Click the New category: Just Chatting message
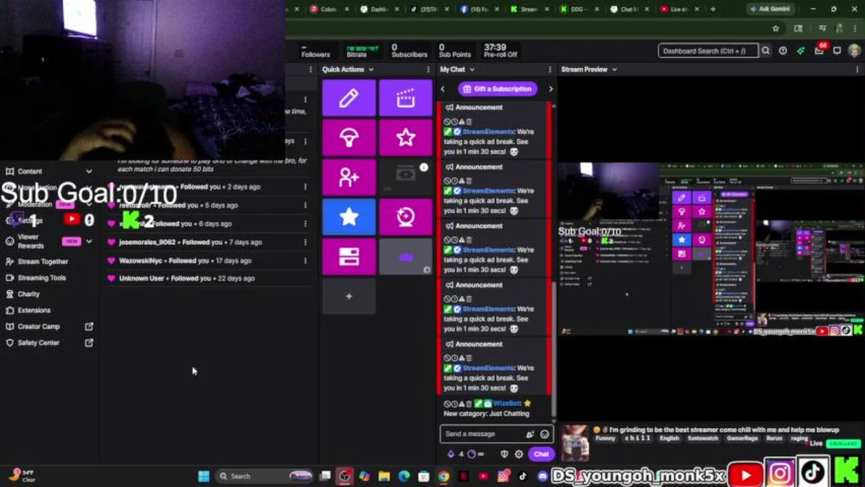The image size is (865, 487). (487, 413)
